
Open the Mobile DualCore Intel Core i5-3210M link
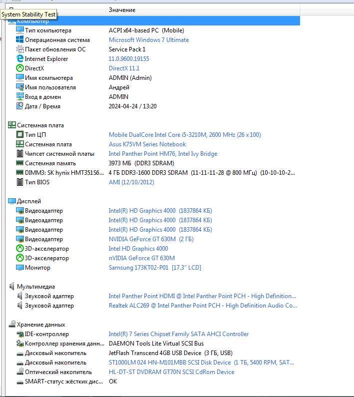point(185,134)
